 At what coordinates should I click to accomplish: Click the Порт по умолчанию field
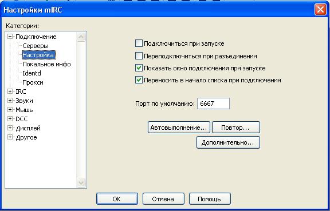213,103
